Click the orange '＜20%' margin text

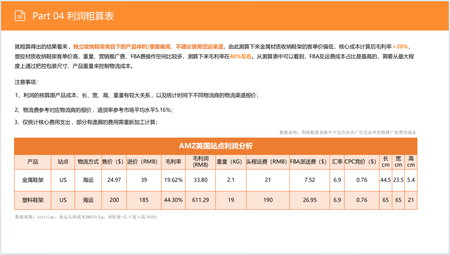(x=400, y=47)
